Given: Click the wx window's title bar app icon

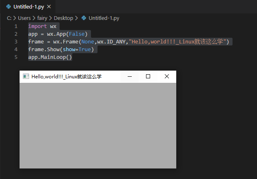Looking at the screenshot, I should 26,76.
